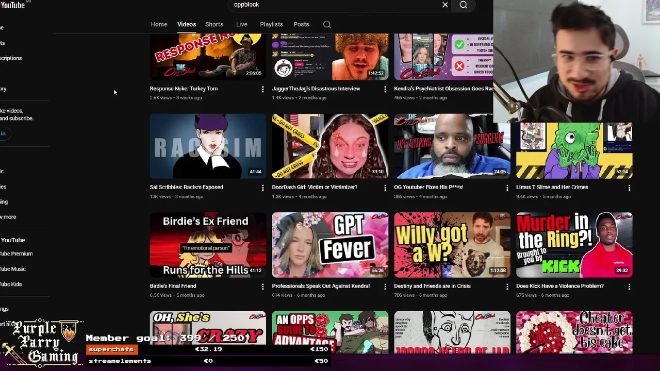
Task: Open Kendra's Psychiatrist Obsession thumbnail
Action: coord(443,57)
